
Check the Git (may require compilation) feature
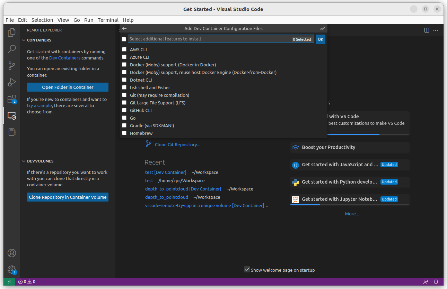124,95
